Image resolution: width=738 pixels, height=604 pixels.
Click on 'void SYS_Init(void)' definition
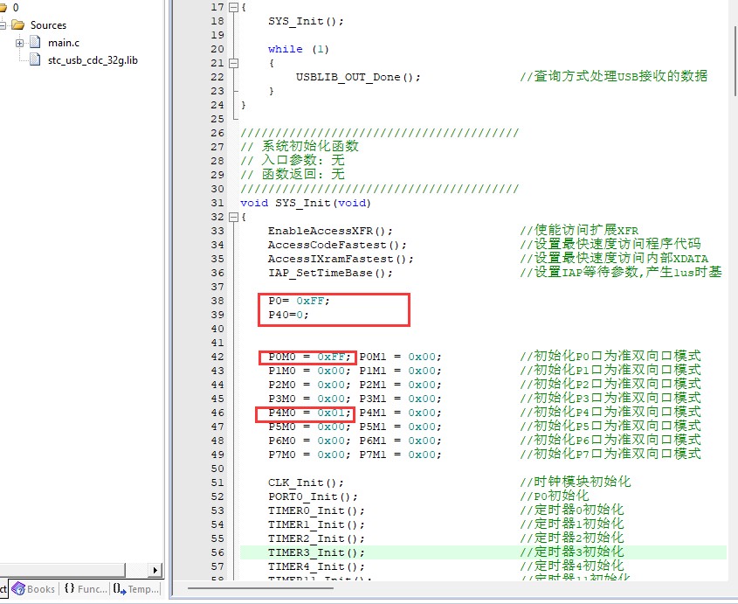click(306, 203)
